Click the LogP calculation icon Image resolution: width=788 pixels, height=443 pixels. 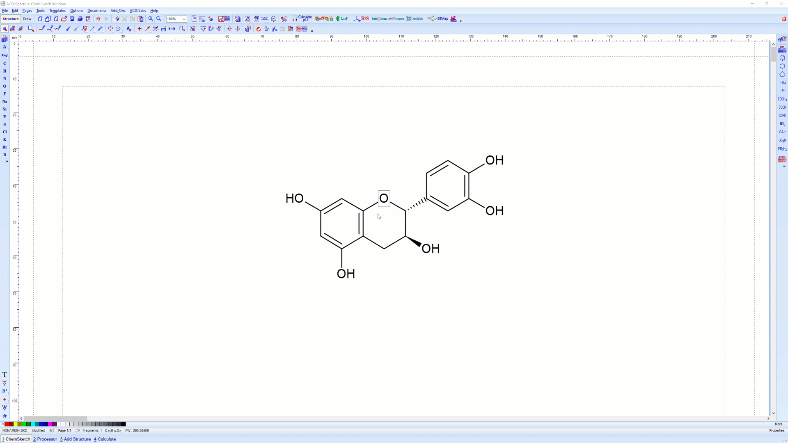(342, 19)
